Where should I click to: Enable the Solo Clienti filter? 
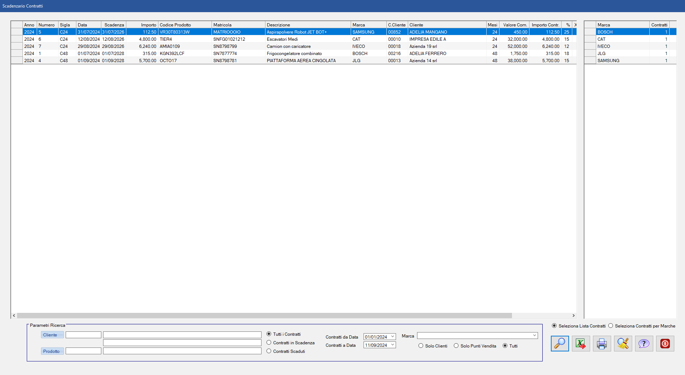(x=421, y=346)
